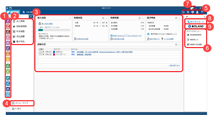Click the shield user security icon
Image resolution: width=214 pixels, height=115 pixels.
[192, 12]
